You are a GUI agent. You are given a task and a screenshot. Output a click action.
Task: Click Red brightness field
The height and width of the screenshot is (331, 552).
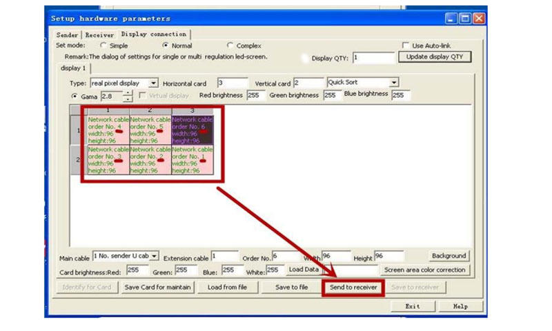click(256, 95)
